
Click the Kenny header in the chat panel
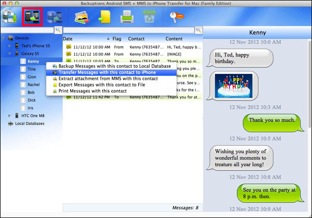tap(257, 33)
